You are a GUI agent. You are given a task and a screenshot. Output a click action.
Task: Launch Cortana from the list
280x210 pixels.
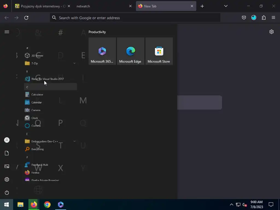click(x=50, y=126)
